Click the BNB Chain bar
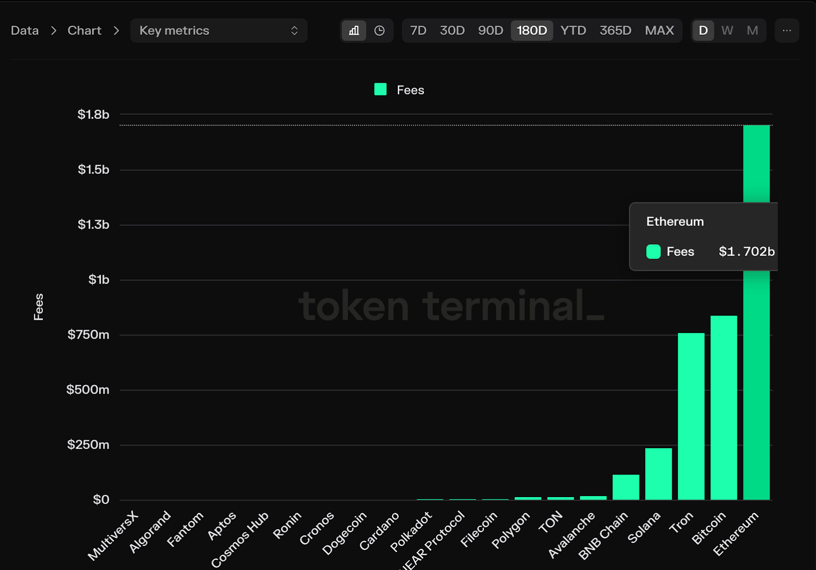This screenshot has width=816, height=570. [626, 487]
